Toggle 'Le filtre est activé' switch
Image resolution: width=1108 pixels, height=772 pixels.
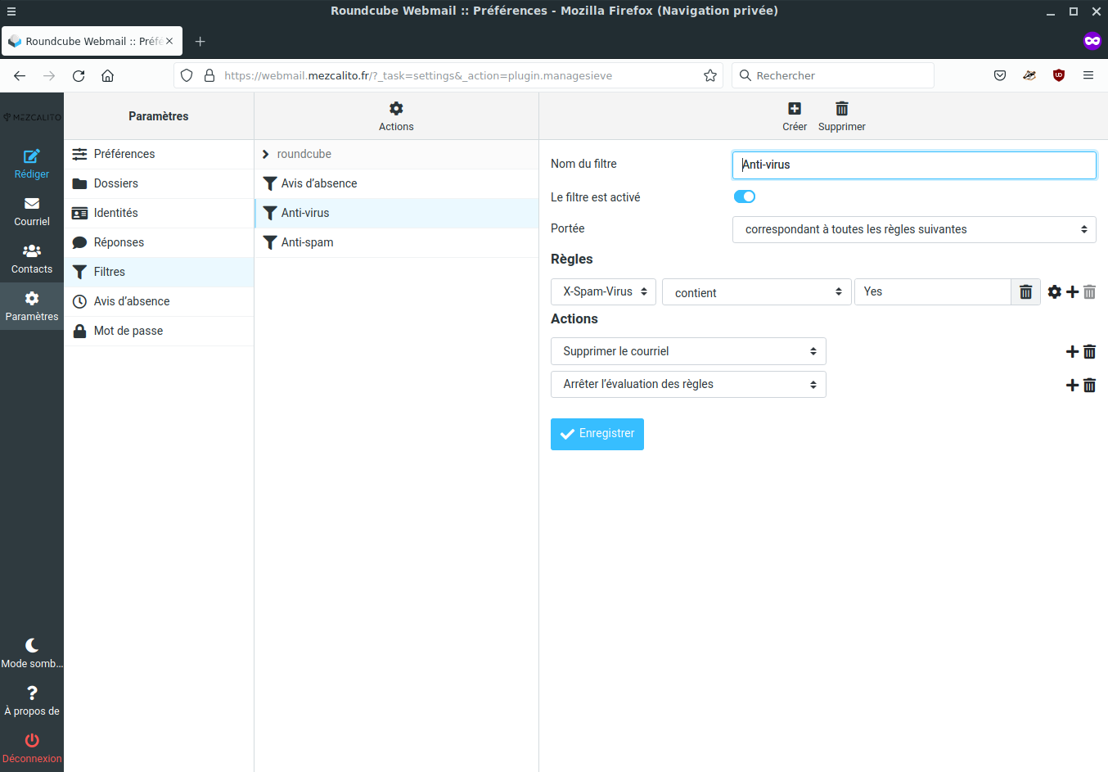coord(744,196)
